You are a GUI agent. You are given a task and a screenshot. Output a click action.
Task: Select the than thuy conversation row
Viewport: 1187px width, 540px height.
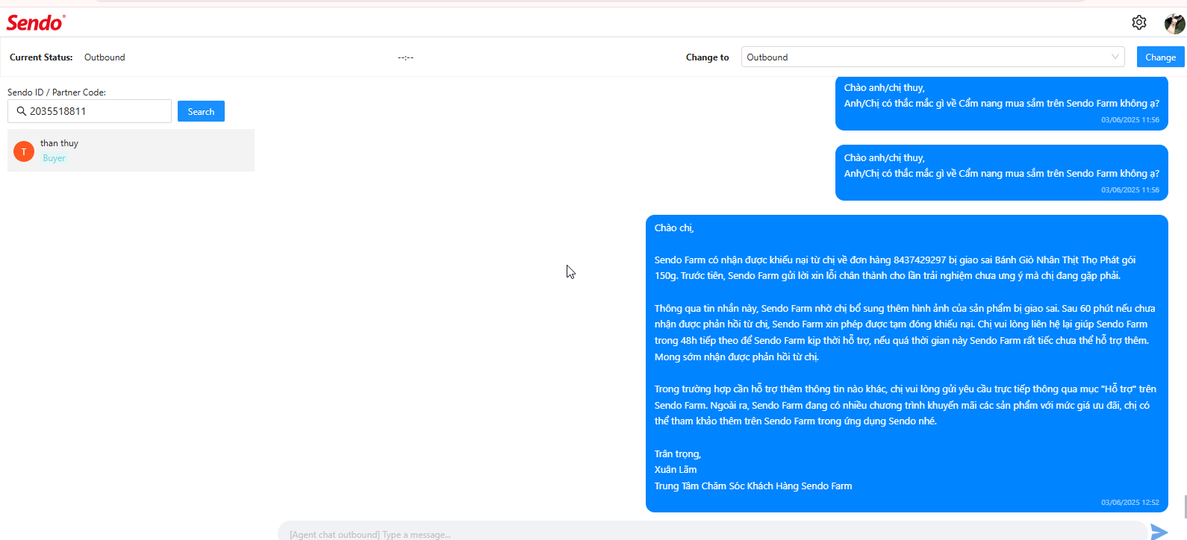(x=131, y=150)
